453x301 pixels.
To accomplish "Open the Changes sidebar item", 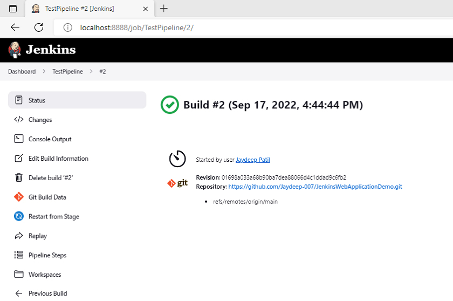I will [x=77, y=119].
